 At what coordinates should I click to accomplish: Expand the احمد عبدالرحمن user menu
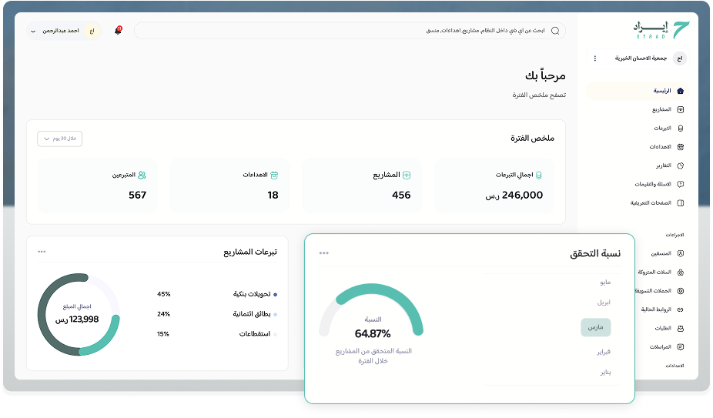(33, 31)
